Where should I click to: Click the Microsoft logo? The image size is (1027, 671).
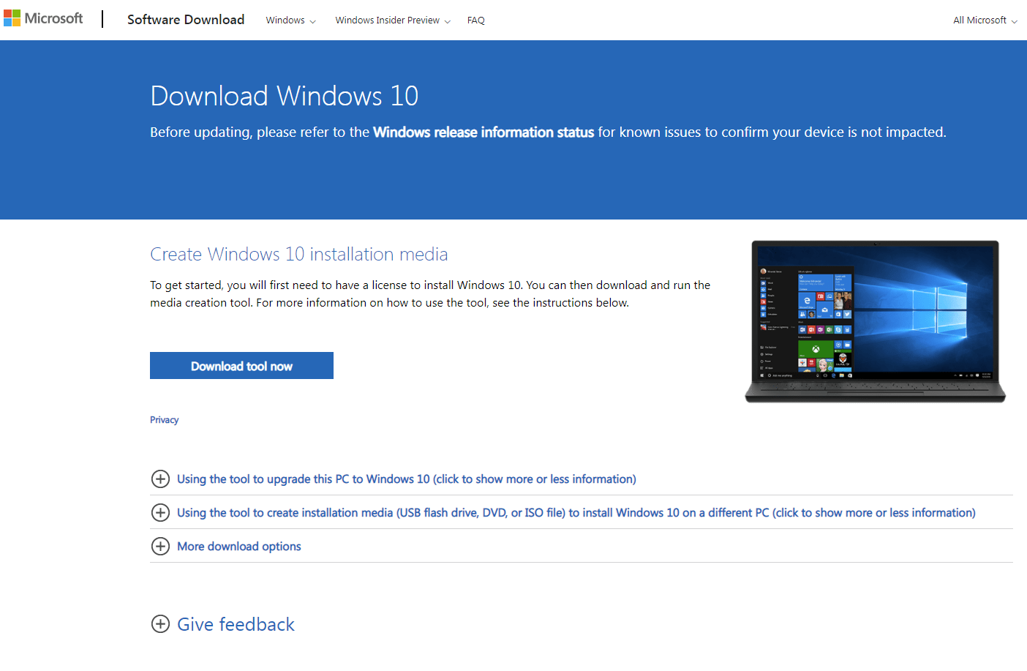coord(43,18)
